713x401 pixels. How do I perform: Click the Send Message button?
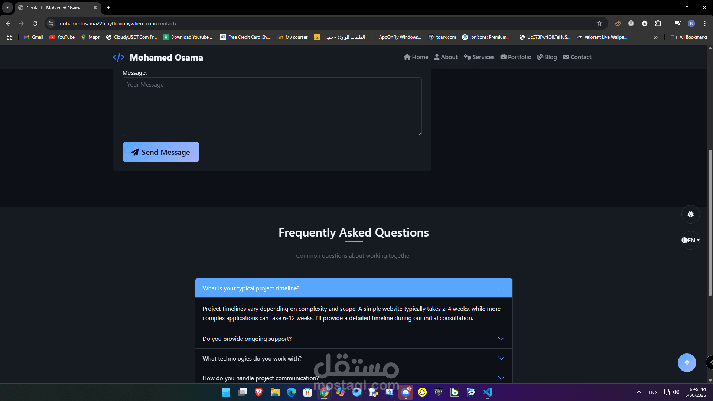tap(160, 152)
